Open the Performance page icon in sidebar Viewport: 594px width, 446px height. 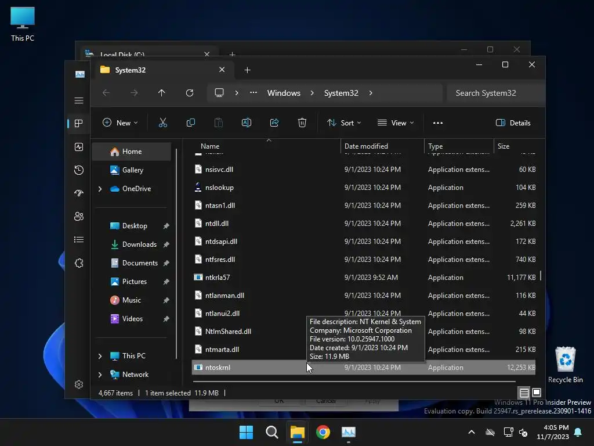pos(79,147)
